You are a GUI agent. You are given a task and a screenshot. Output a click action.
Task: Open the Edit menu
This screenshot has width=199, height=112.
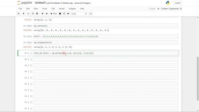(28, 9)
